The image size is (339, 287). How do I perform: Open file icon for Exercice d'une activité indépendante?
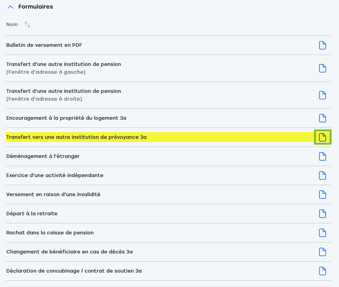(x=323, y=175)
